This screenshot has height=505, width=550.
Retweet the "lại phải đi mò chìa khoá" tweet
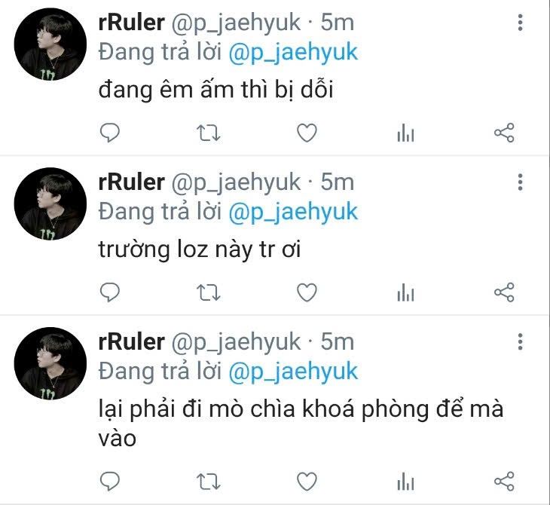click(209, 481)
